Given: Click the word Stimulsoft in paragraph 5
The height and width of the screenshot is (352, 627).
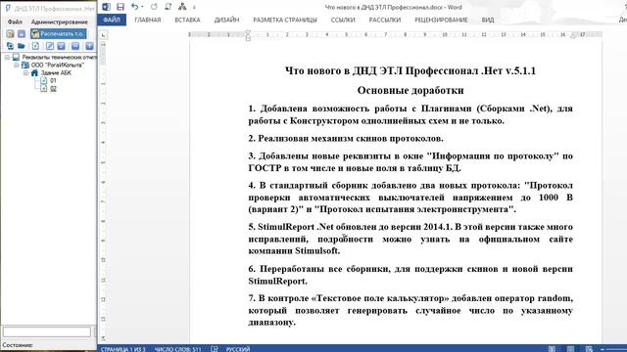Looking at the screenshot, I should (x=316, y=251).
